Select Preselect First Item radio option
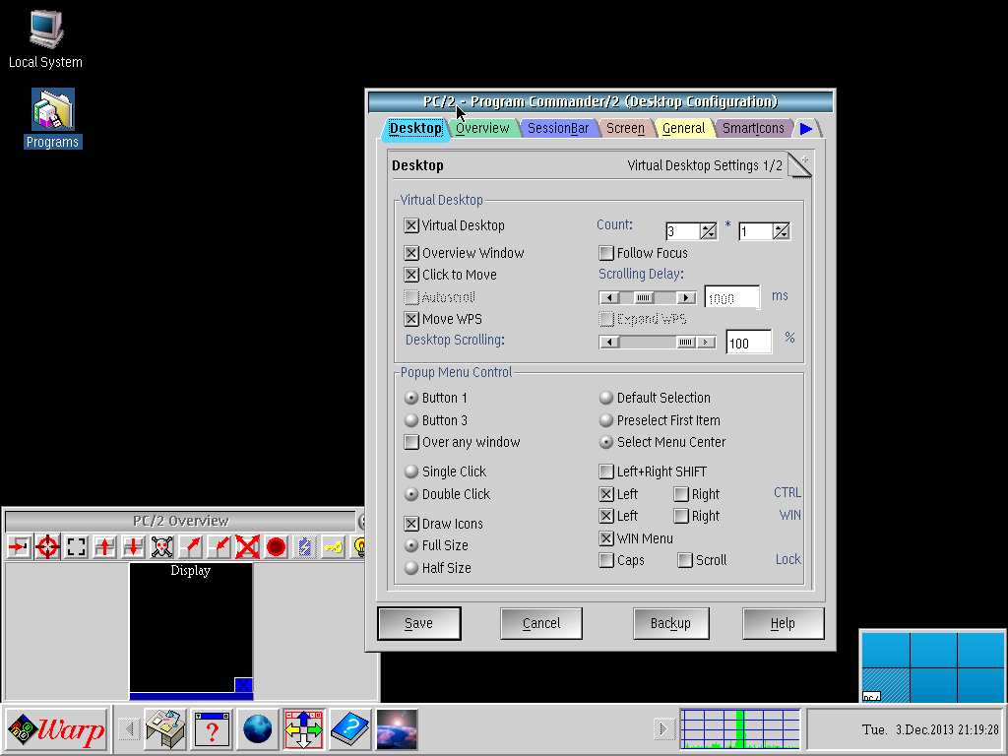This screenshot has height=756, width=1008. 606,420
